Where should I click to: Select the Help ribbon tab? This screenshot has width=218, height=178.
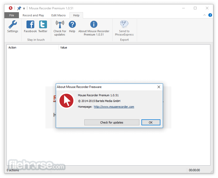76,15
